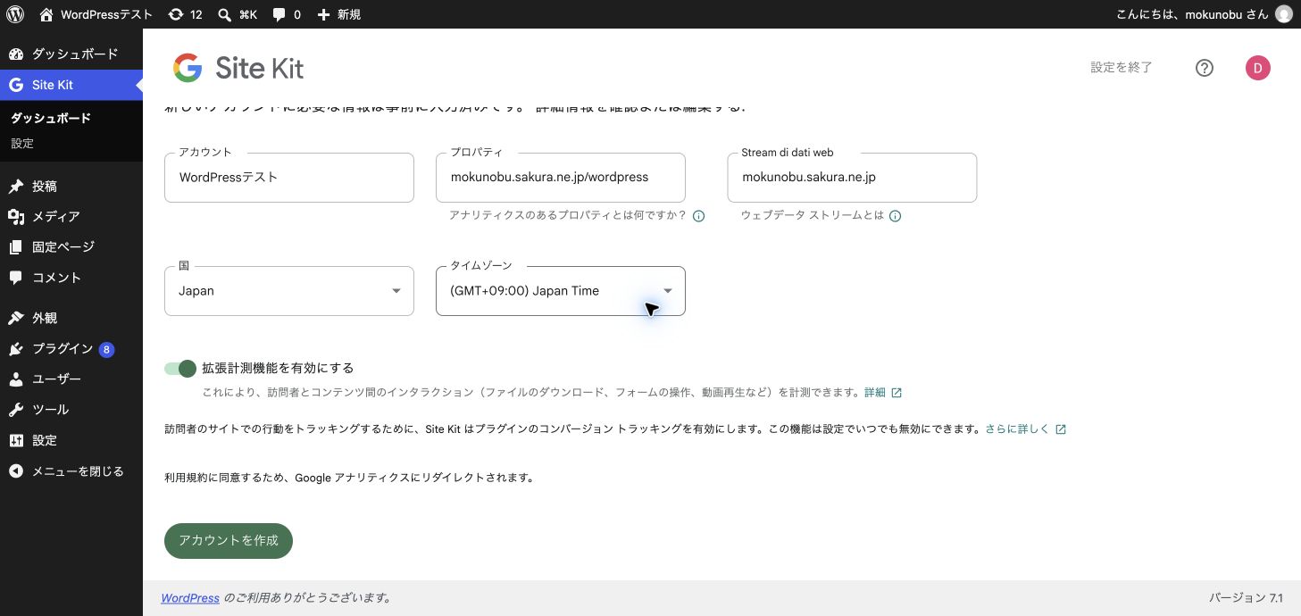1301x616 pixels.
Task: Click the アカウントを作成 button
Action: [x=229, y=541]
